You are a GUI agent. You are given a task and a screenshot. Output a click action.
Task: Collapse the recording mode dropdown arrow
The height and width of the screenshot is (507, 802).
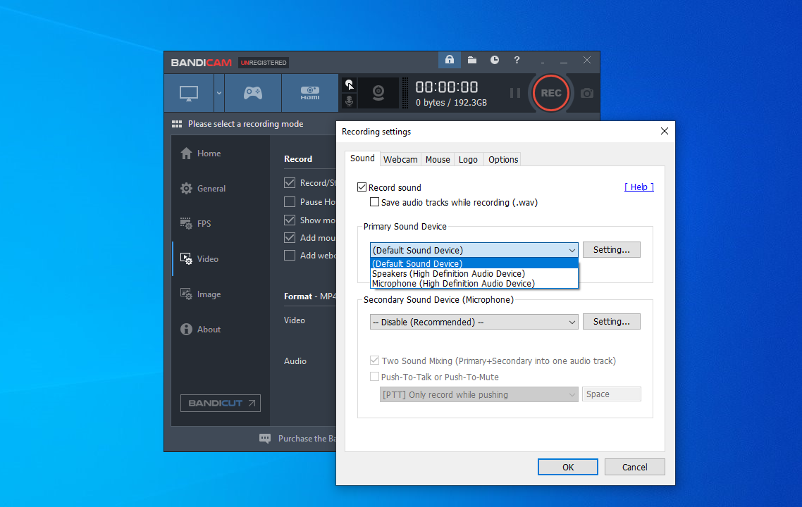coord(218,92)
